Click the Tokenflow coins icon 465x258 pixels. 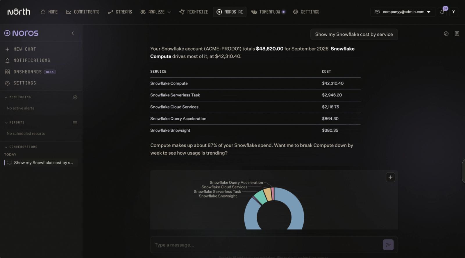254,12
